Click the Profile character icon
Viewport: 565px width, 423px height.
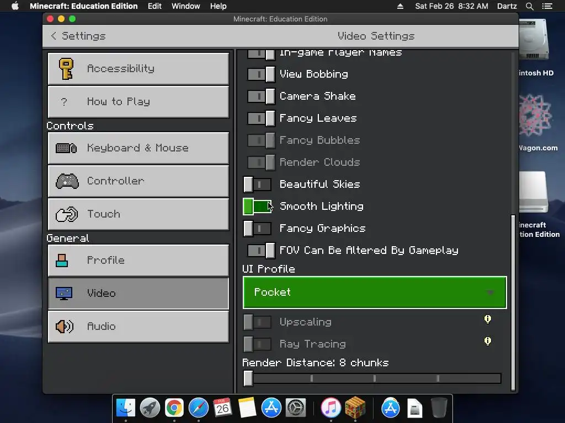[62, 261]
